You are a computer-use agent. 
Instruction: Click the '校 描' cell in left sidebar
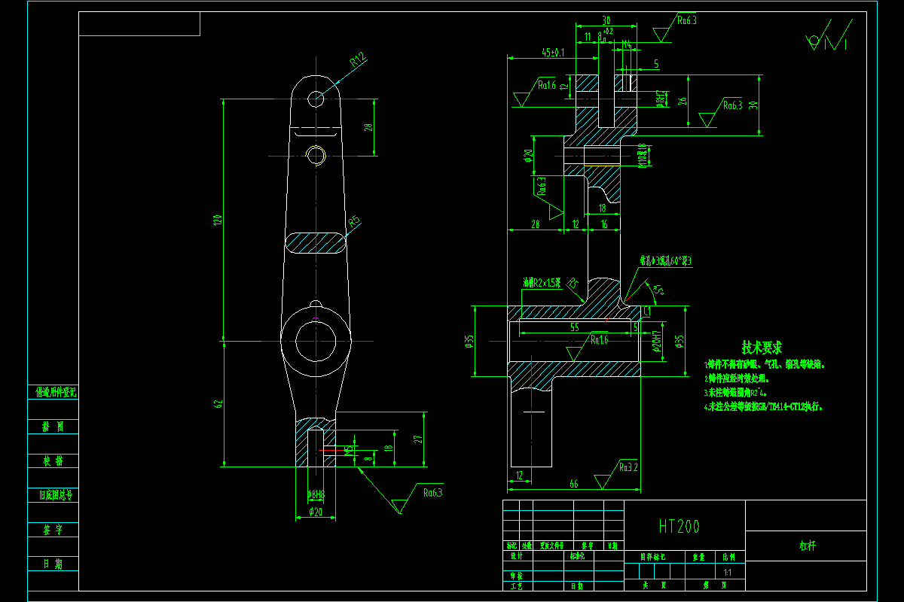pos(53,461)
